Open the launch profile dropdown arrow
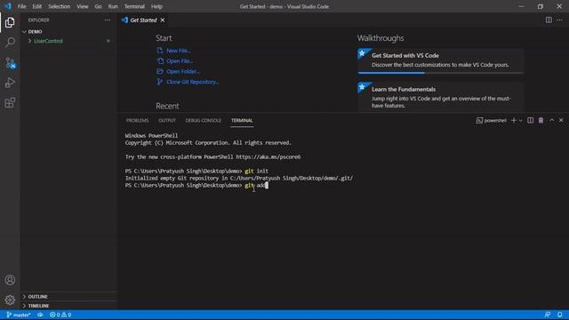Screen dimensions: 569x320 (520, 121)
